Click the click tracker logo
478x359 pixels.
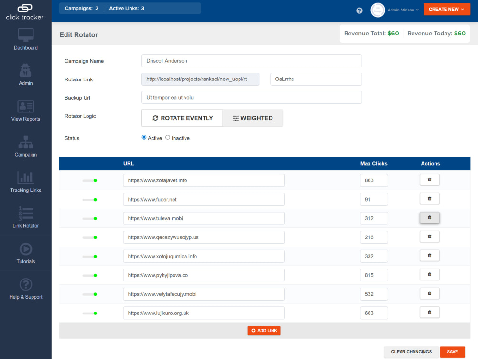(x=25, y=11)
